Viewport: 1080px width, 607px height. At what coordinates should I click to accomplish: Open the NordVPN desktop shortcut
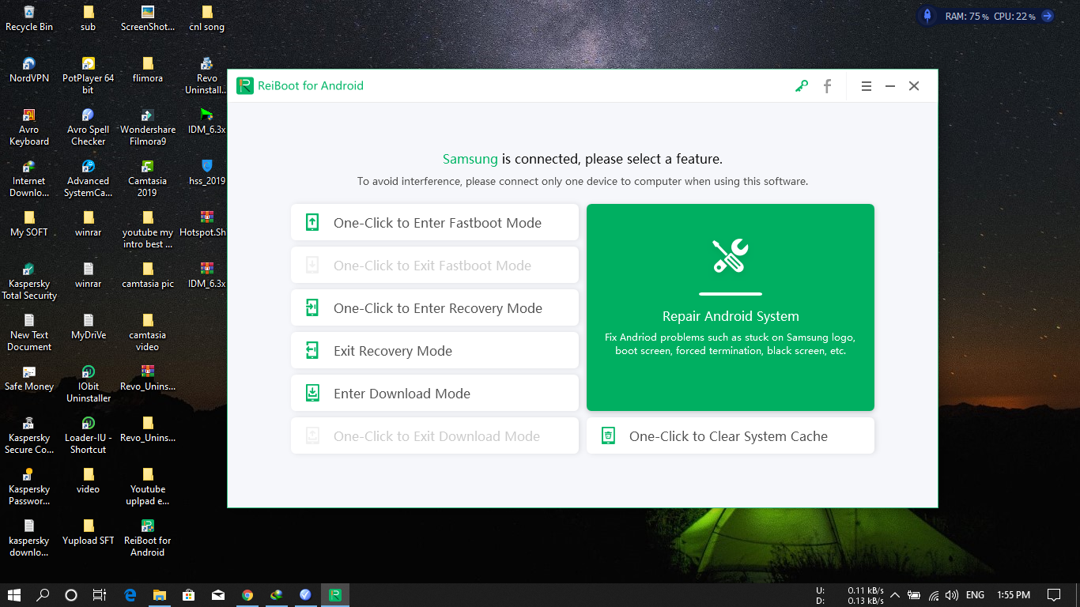tap(29, 70)
